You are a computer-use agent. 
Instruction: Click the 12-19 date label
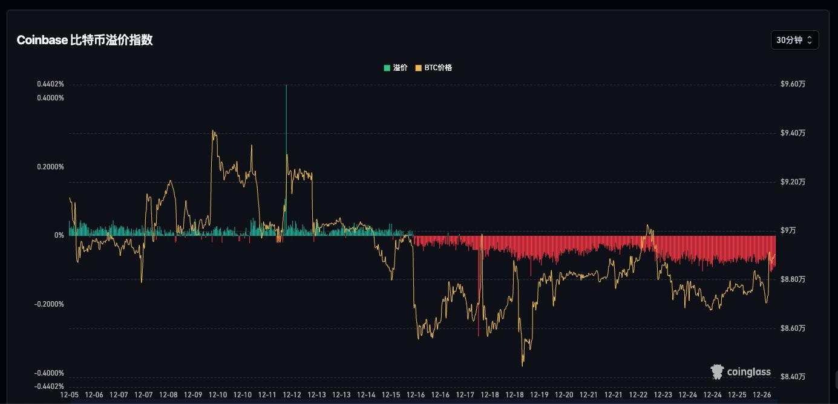click(539, 395)
